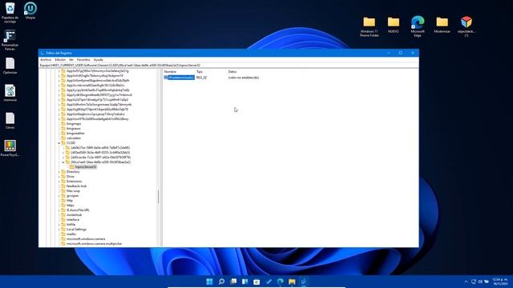This screenshot has width=513, height=288.
Task: Open the Utopia desktop shortcut
Action: [x=30, y=10]
